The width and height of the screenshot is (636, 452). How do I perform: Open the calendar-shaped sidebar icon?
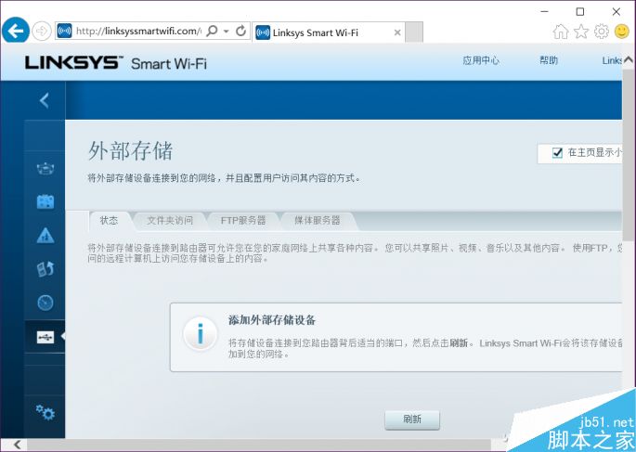[45, 201]
